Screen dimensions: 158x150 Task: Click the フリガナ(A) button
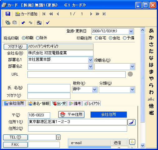[x=15, y=47]
